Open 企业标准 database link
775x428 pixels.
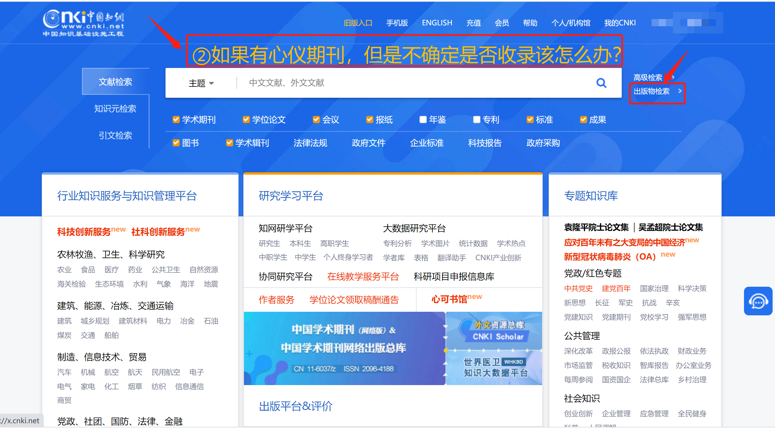point(427,143)
